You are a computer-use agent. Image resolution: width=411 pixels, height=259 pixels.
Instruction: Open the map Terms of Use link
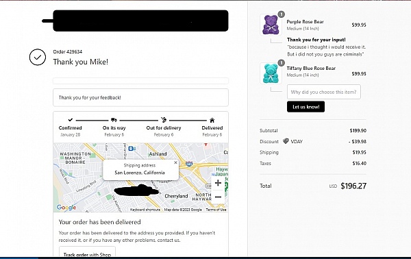point(216,210)
